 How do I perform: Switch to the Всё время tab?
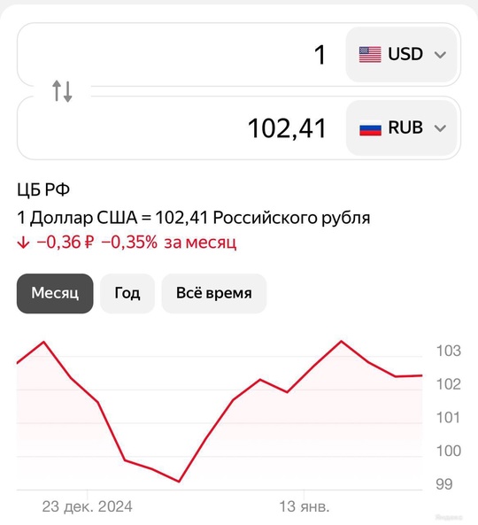(214, 294)
